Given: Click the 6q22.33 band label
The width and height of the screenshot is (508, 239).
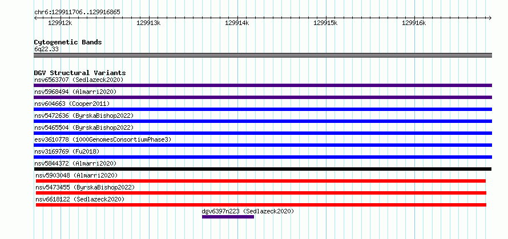Looking at the screenshot, I should (x=46, y=50).
